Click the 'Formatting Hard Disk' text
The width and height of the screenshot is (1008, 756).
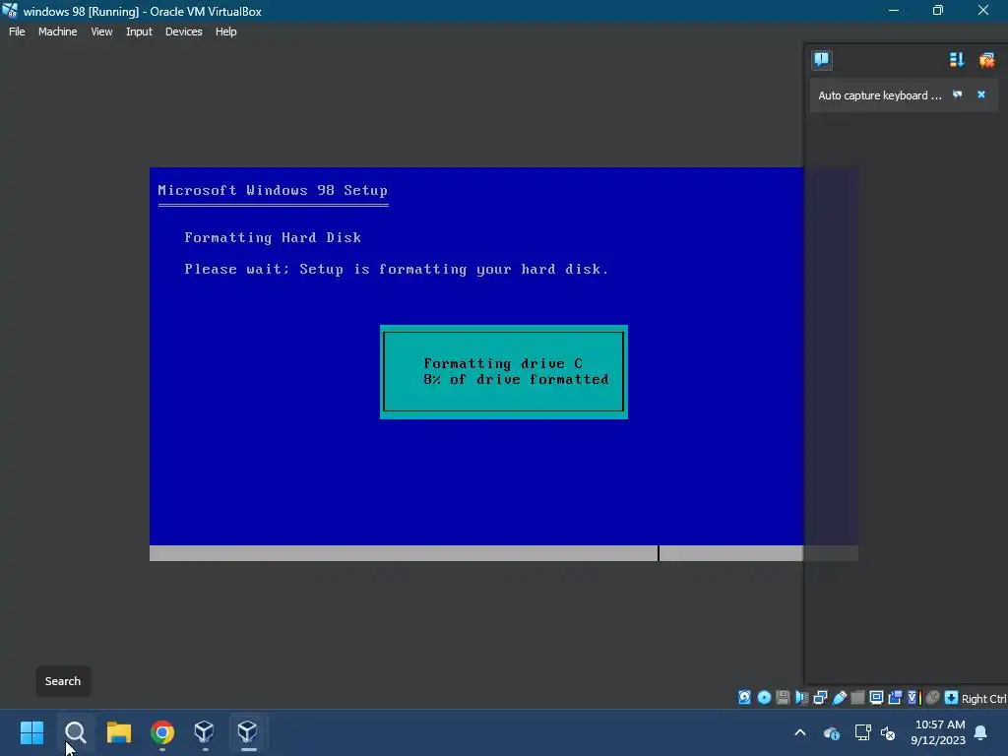pyautogui.click(x=273, y=237)
